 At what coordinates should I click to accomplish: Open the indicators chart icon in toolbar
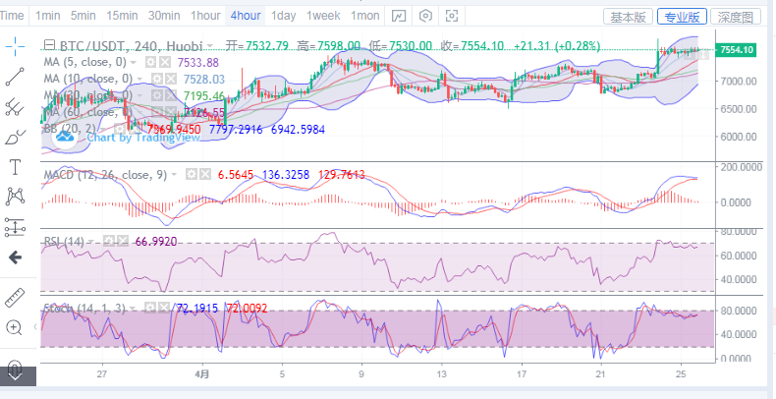pyautogui.click(x=398, y=16)
